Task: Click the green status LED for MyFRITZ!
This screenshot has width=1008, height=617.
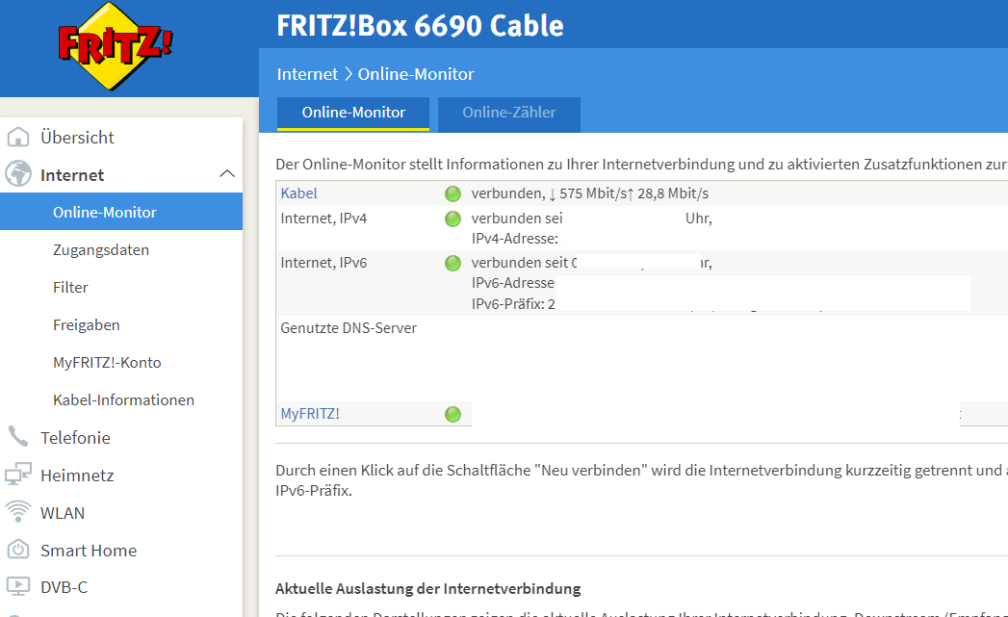Action: point(453,415)
